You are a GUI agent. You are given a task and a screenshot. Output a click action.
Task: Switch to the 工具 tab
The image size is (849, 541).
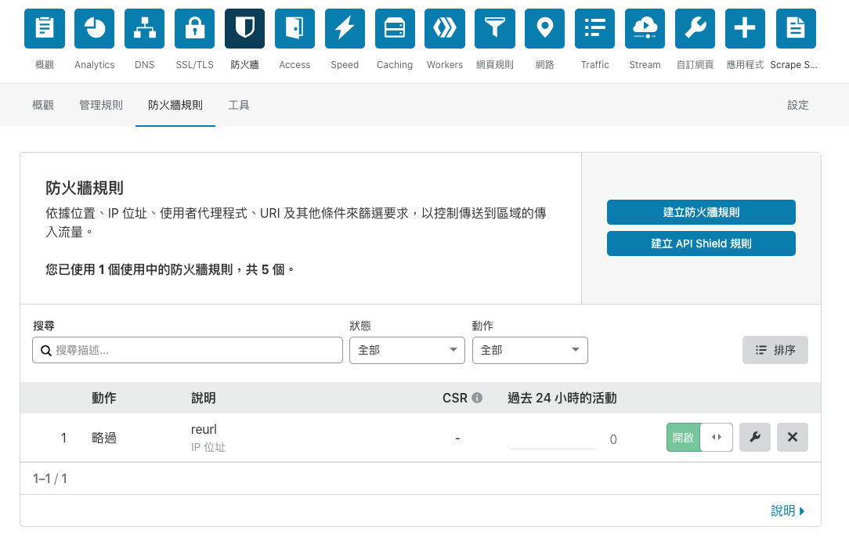(x=239, y=105)
